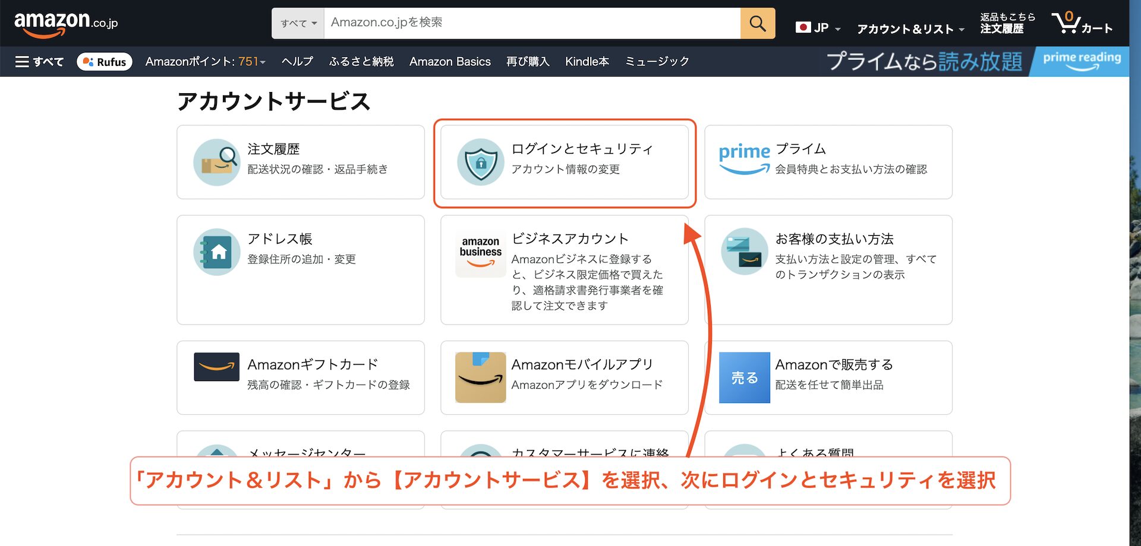Open the hamburger すべて menu
The image size is (1141, 546).
pyautogui.click(x=39, y=62)
